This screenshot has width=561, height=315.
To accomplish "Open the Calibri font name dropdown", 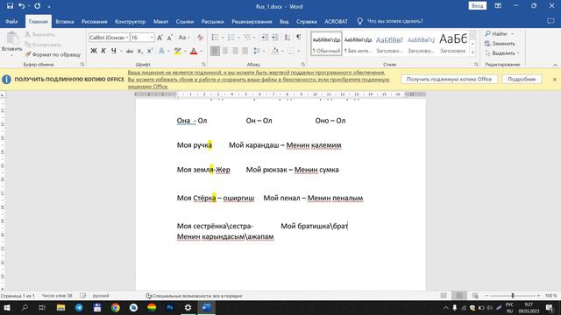I will coord(127,38).
